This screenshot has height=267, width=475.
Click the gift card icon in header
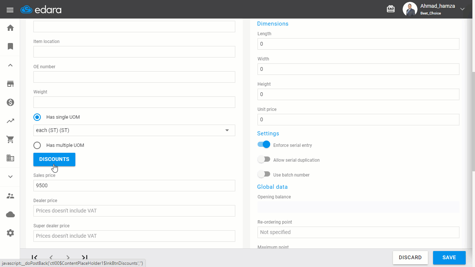tap(391, 9)
